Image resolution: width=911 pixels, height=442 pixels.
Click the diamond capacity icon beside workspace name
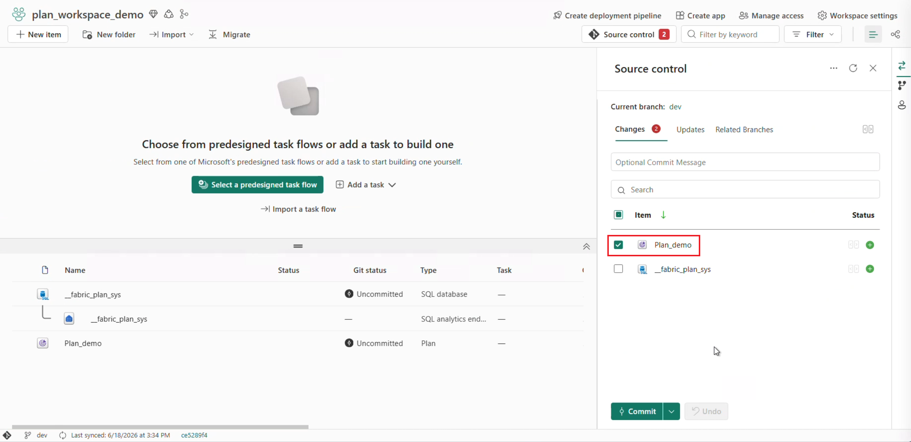153,14
